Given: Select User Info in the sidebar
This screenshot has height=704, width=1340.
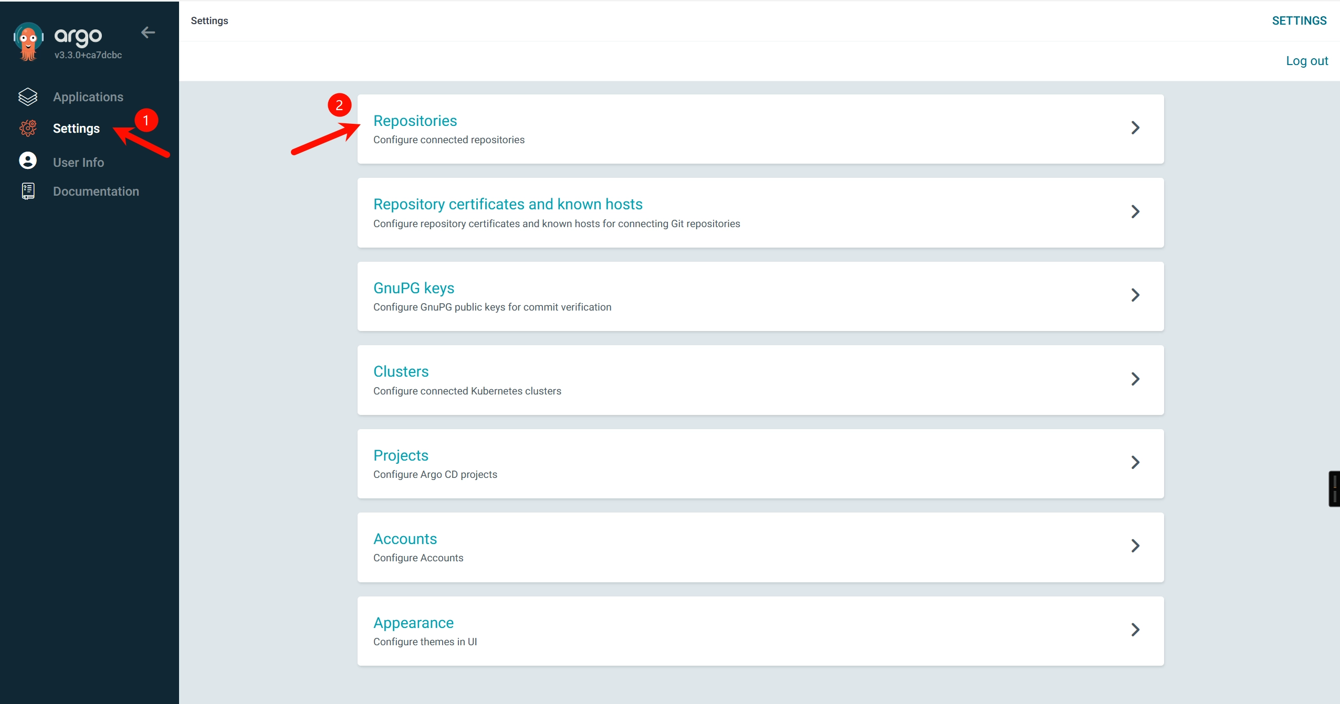Looking at the screenshot, I should (78, 163).
